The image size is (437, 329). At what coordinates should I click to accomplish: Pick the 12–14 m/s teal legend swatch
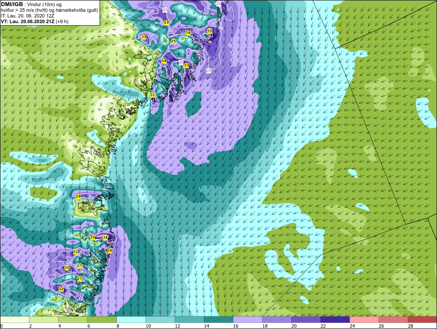(189, 319)
